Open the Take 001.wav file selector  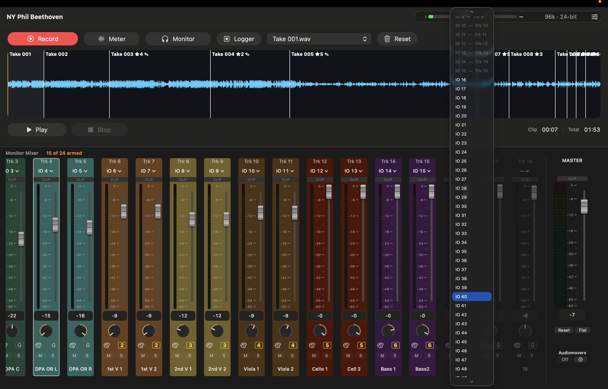coord(319,39)
